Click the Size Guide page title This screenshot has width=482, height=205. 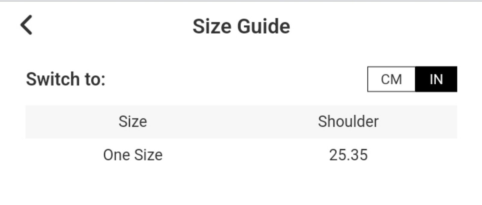pos(241,26)
